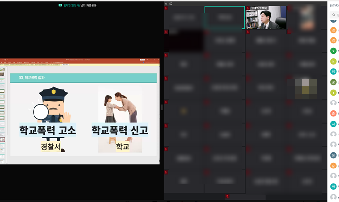The width and height of the screenshot is (339, 202).
Task: Click the 학교폭력 신고 heading on slide
Action: point(120,130)
